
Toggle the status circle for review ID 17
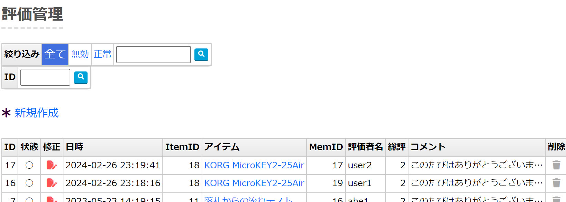click(29, 165)
